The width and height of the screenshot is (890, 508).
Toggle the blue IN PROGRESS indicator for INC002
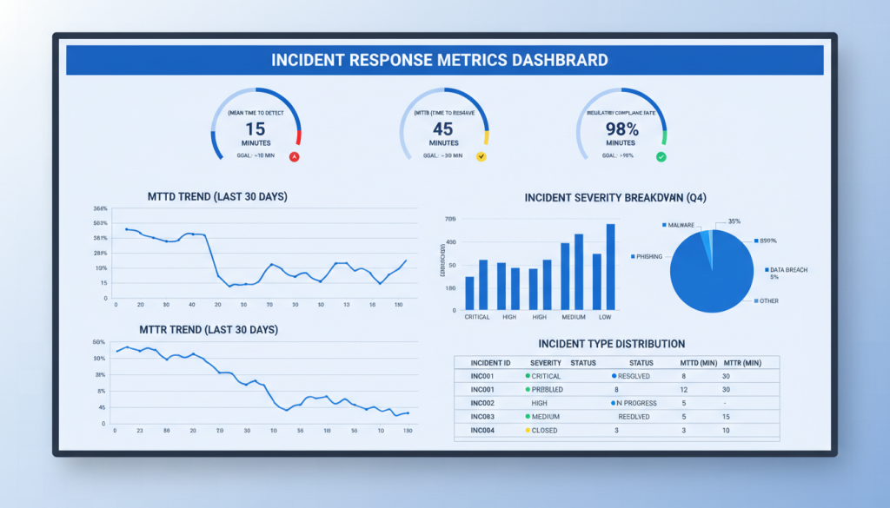612,403
